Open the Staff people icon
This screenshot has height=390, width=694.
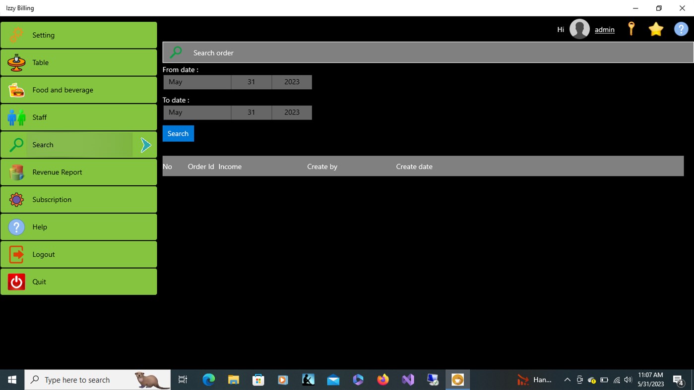[x=16, y=117]
